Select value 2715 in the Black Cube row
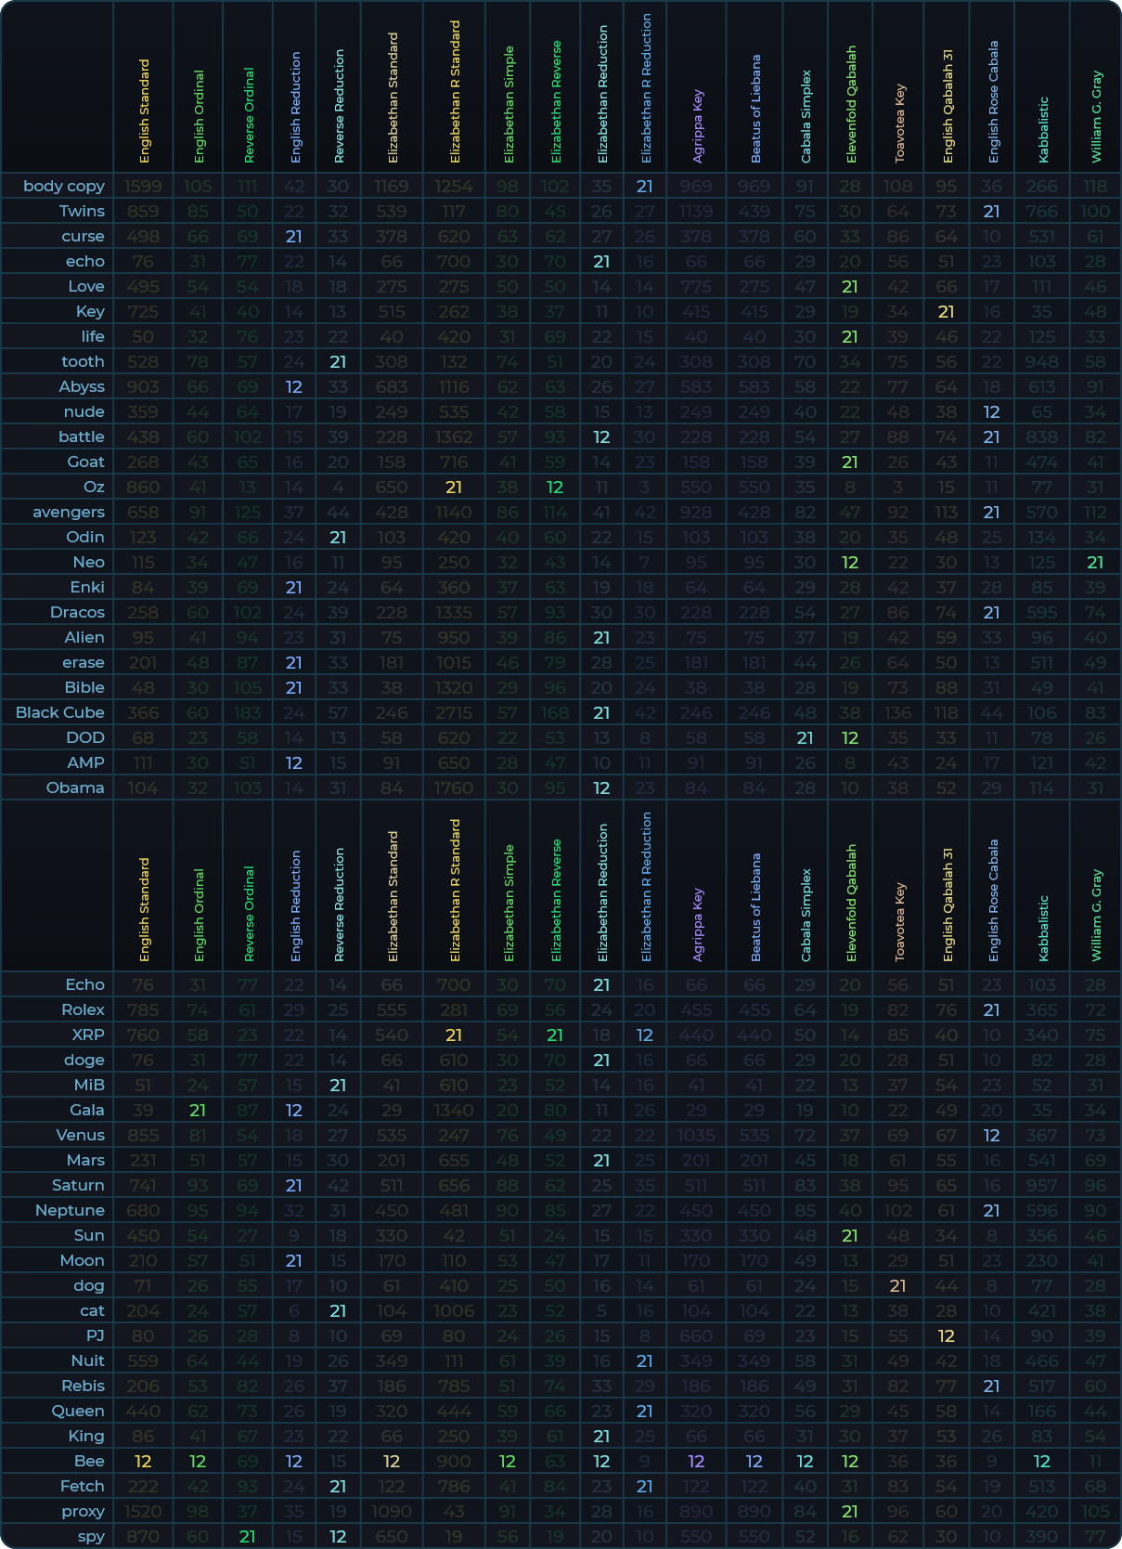The width and height of the screenshot is (1122, 1549). [x=454, y=712]
